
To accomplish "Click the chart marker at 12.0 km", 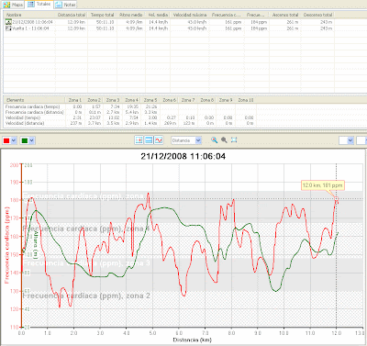I will [x=337, y=199].
